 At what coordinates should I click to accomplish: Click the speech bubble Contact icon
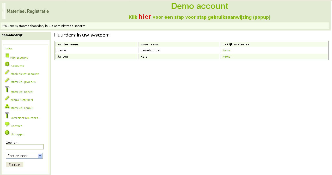coord(7,124)
